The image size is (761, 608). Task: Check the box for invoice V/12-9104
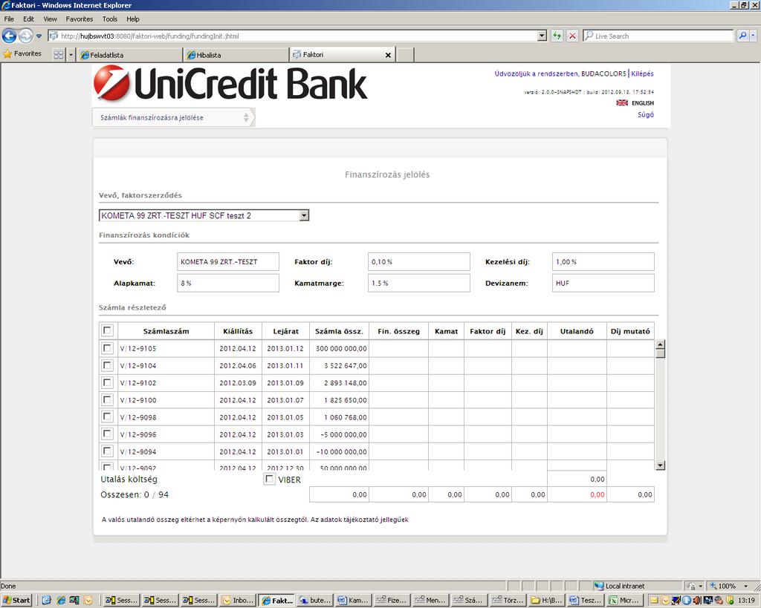click(107, 365)
